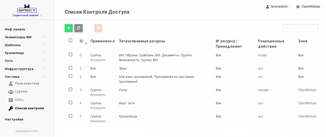Expand the Инфраструктура menu arrow
This screenshot has width=326, height=137.
[x=45, y=69]
